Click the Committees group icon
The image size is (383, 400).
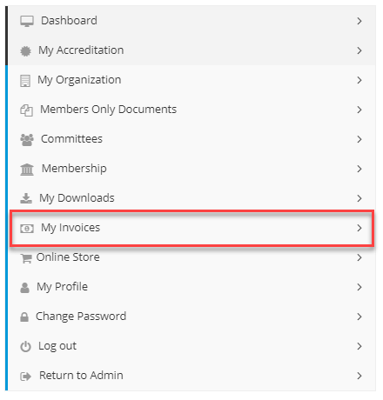click(27, 140)
